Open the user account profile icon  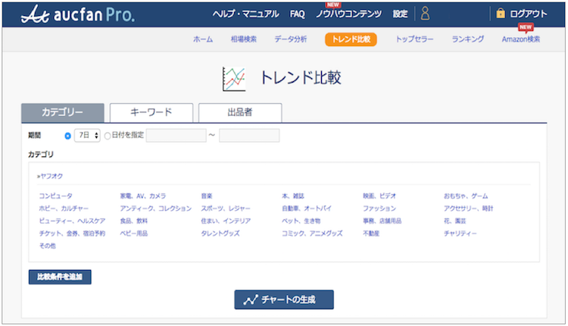pos(425,14)
